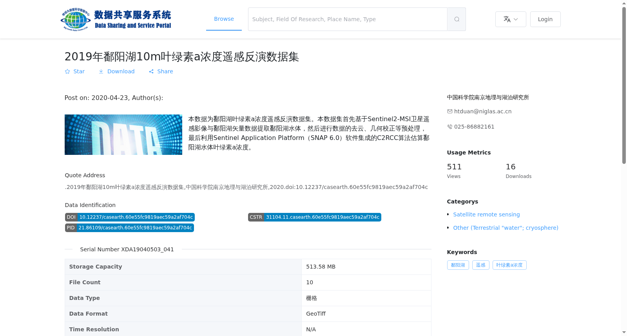
Task: Open the Satellite remote sensing category
Action: tap(486, 214)
